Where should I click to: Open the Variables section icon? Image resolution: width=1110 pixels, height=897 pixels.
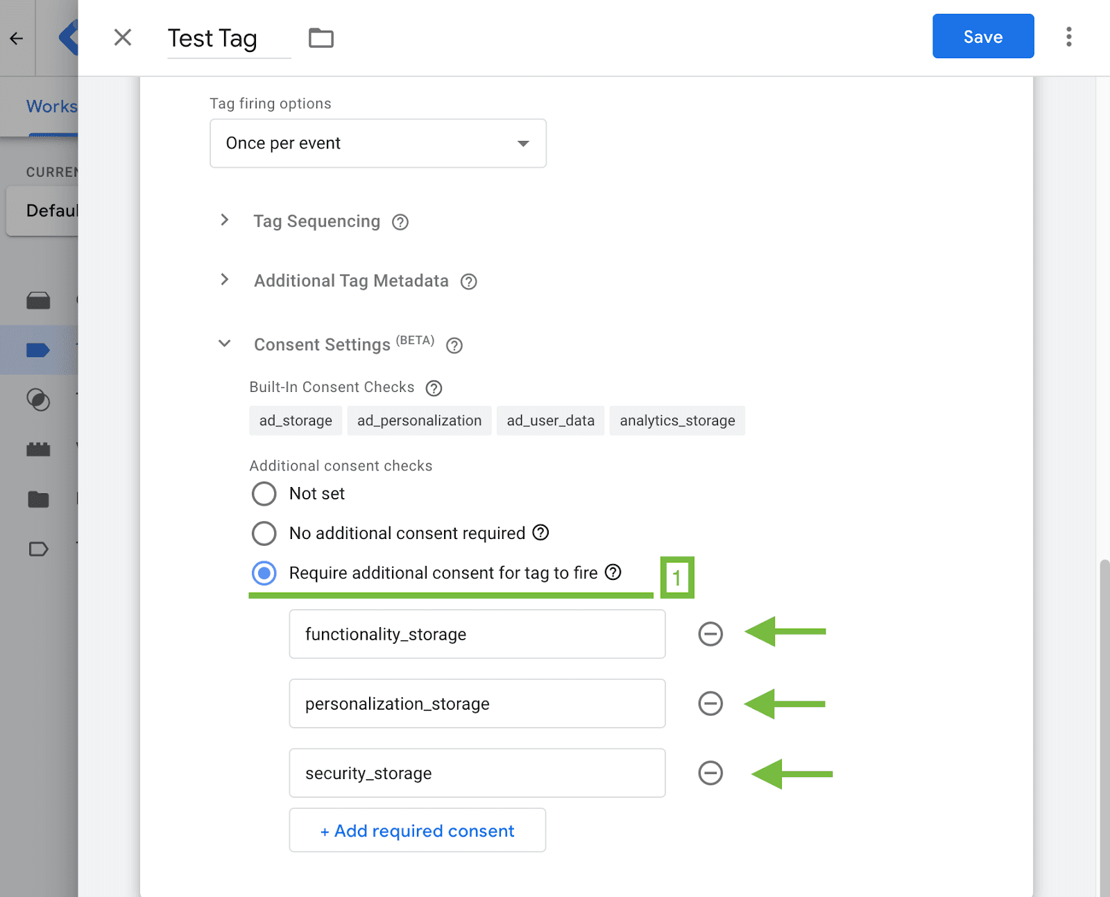click(x=38, y=449)
